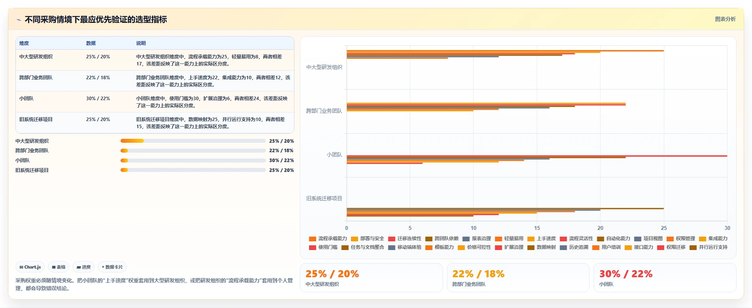The width and height of the screenshot is (752, 308).
Task: Click the 价格可控性 legend entry
Action: click(x=474, y=247)
